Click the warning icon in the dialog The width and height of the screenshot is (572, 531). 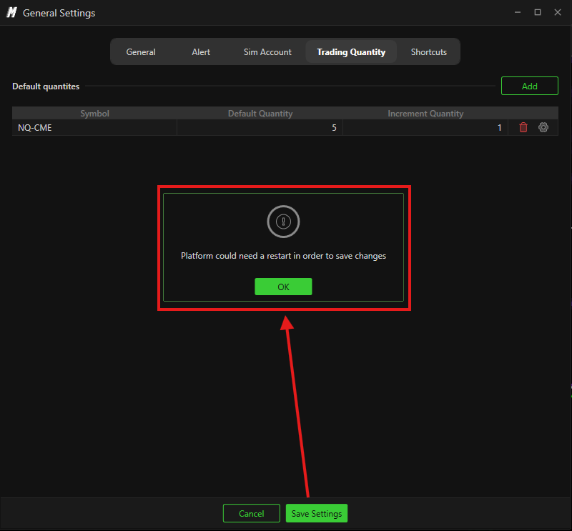pyautogui.click(x=283, y=222)
